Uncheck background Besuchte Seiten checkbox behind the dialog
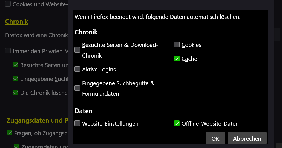Viewport: 282px width, 148px height. tap(15, 65)
